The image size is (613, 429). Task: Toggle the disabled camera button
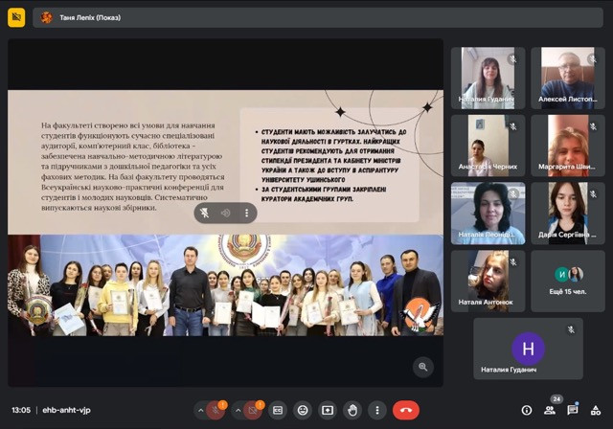pos(253,410)
